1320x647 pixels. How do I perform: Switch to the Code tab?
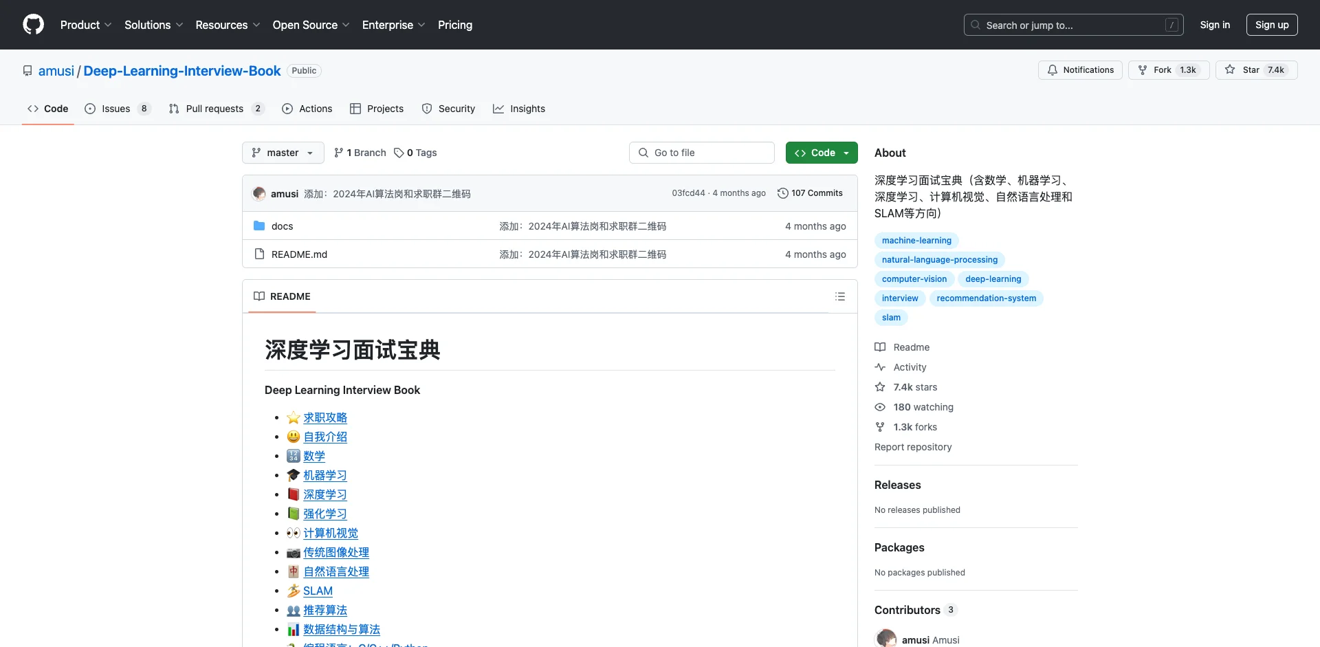[48, 109]
